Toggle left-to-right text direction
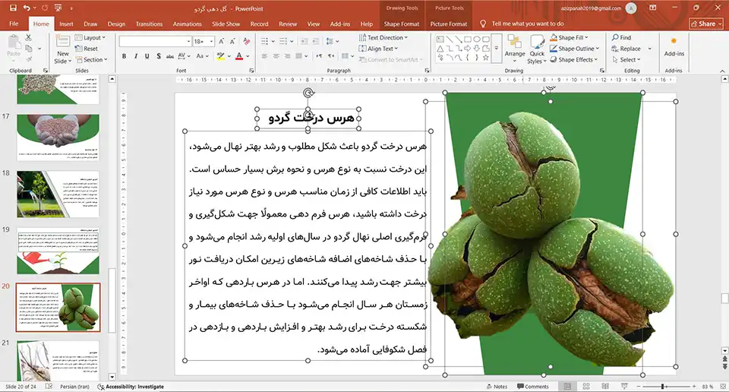Image resolution: width=729 pixels, height=392 pixels. point(319,55)
